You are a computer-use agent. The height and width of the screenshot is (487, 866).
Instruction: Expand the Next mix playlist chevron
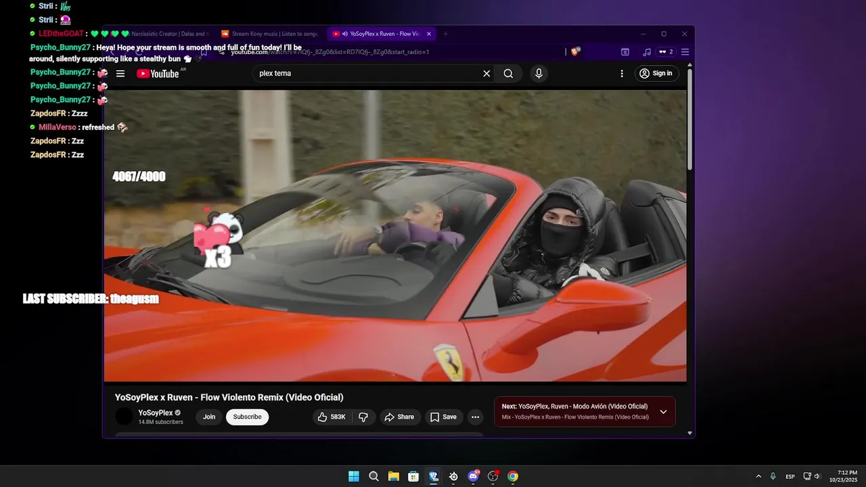(663, 412)
